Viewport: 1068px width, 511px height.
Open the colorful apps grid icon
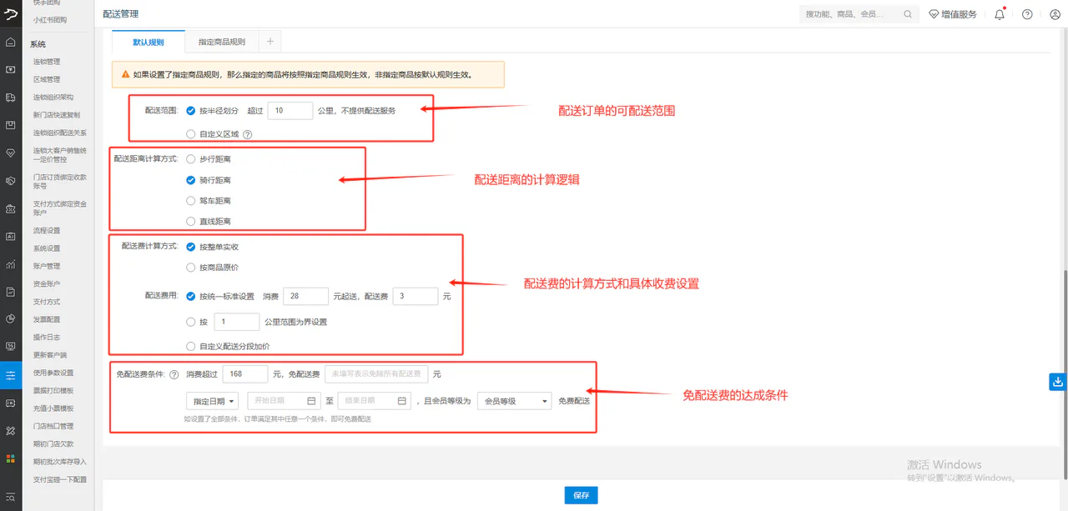point(10,458)
